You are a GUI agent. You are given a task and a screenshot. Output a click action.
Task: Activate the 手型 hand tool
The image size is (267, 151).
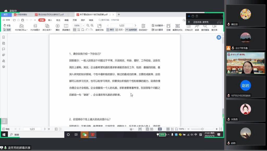click(7, 26)
